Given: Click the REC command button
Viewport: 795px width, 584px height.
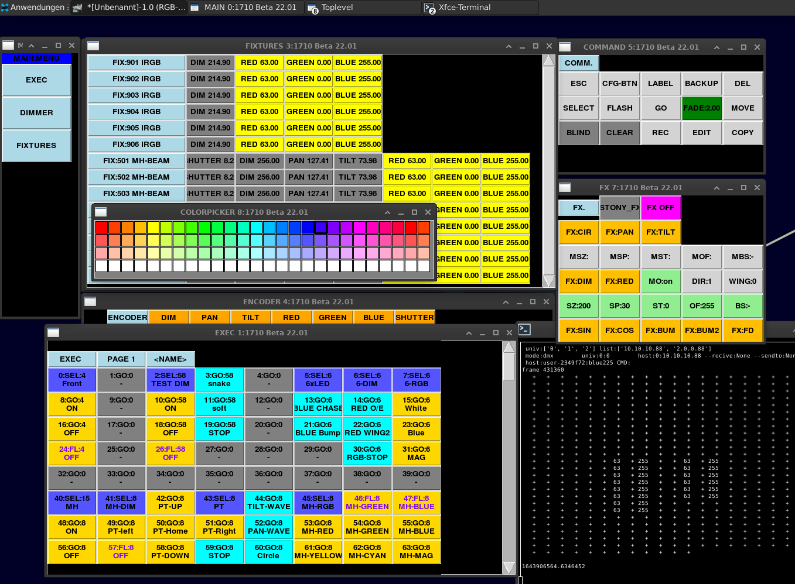Looking at the screenshot, I should coord(661,133).
